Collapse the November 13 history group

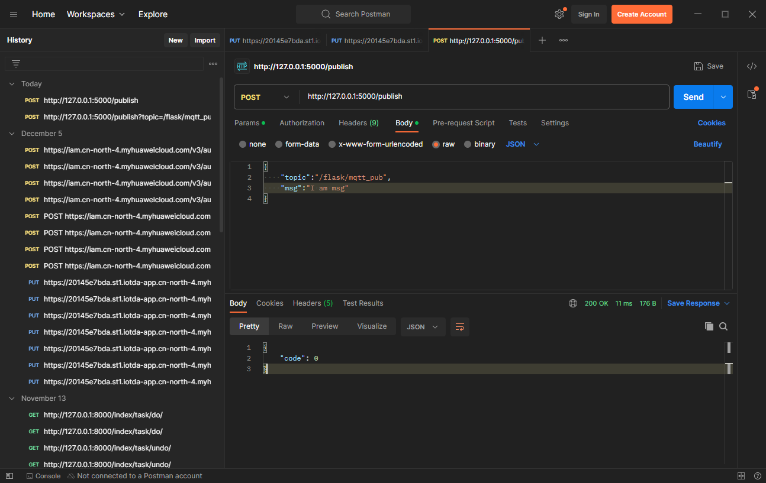click(11, 398)
